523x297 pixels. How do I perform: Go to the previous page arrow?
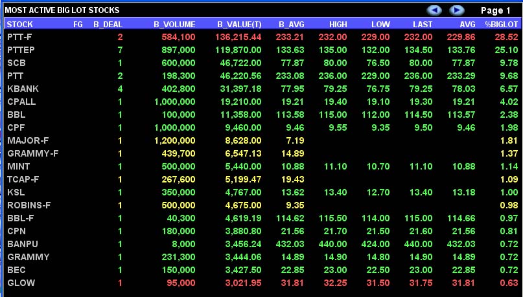pos(434,10)
